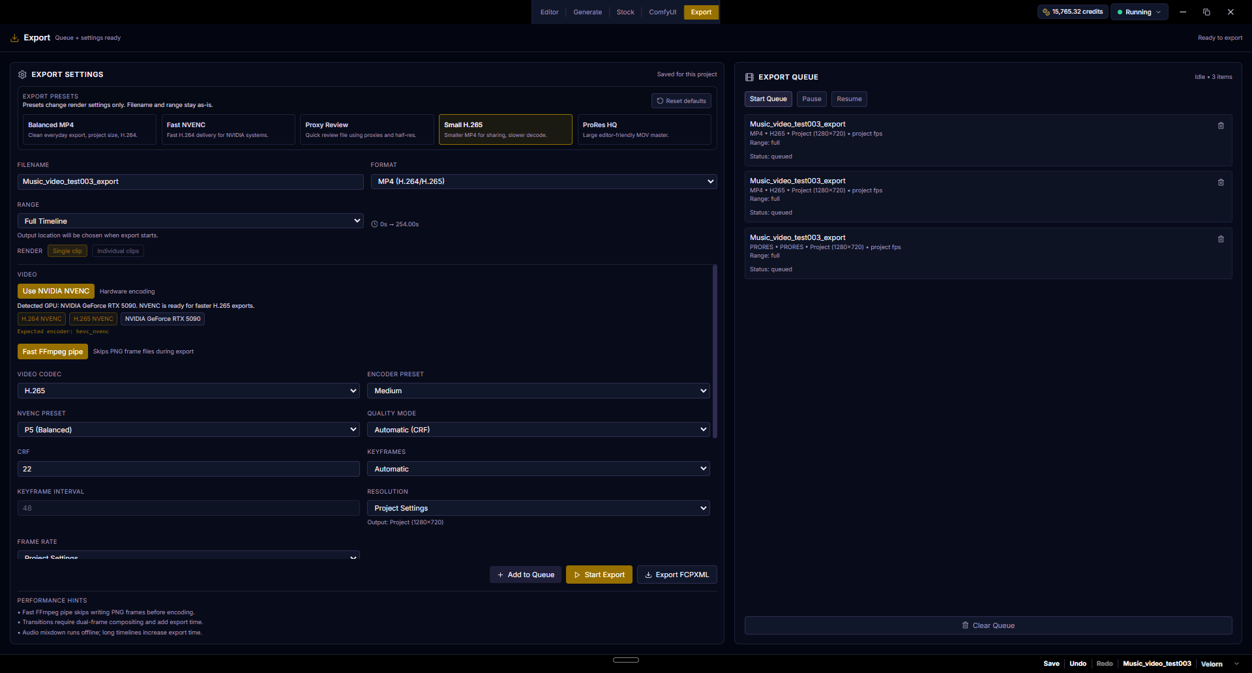Switch to the ComfyUI tab
Screen dimensions: 1252x673
coord(663,12)
